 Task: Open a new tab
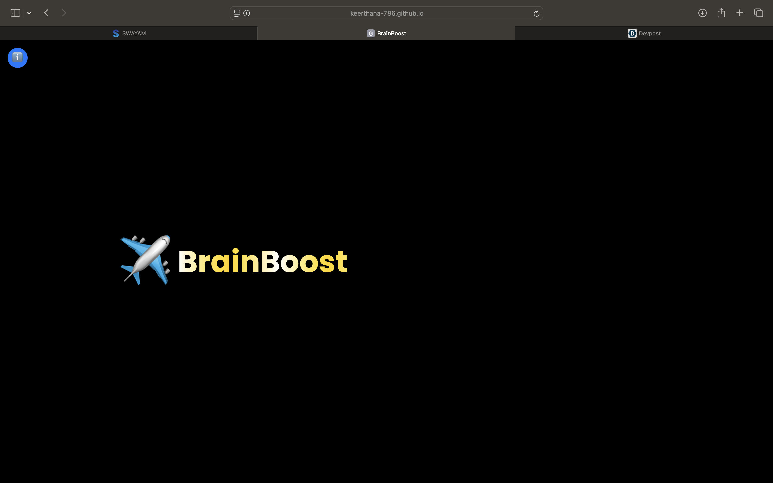tap(740, 13)
